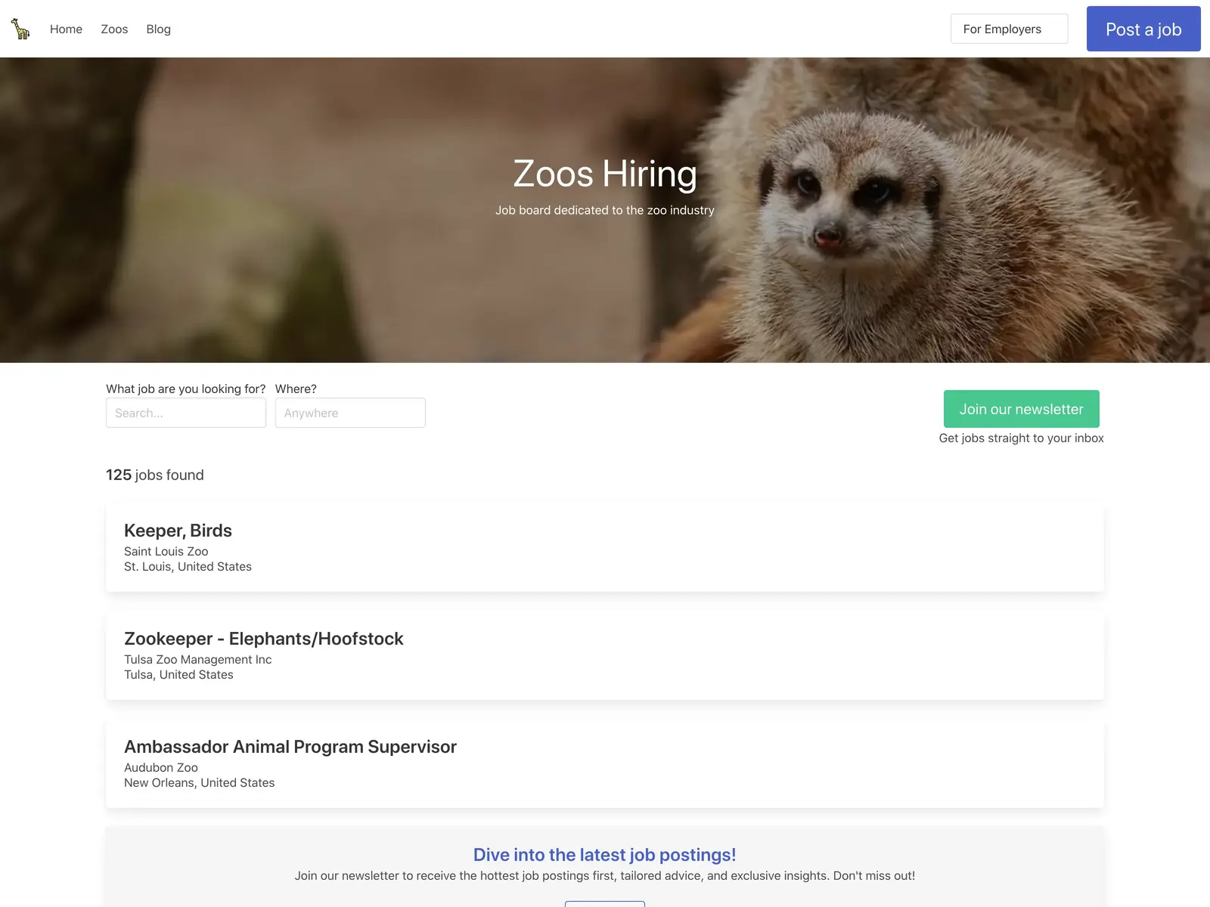Focus the Anywhere location field
This screenshot has height=907, width=1210.
pos(350,413)
